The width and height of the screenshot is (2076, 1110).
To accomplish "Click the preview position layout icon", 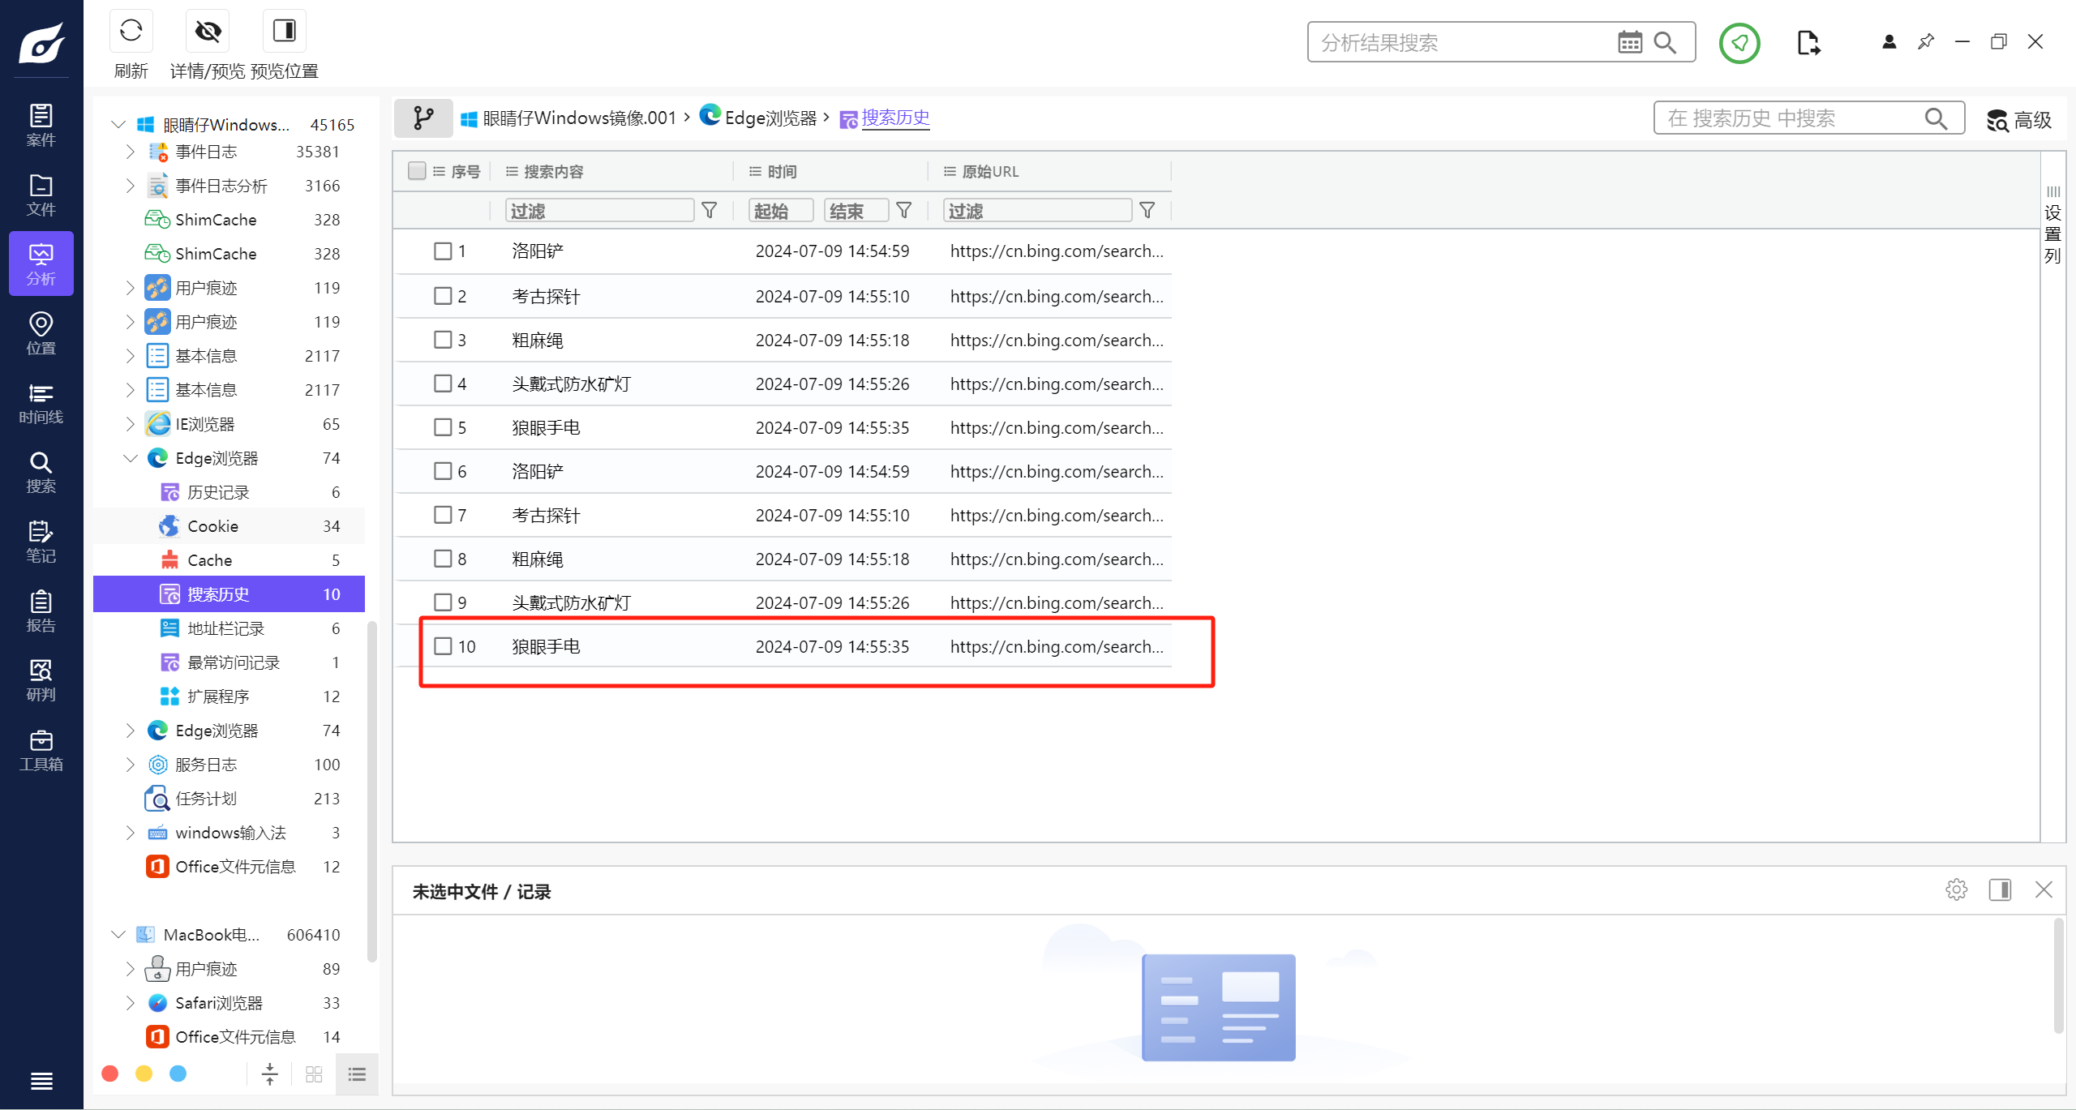I will tap(284, 32).
